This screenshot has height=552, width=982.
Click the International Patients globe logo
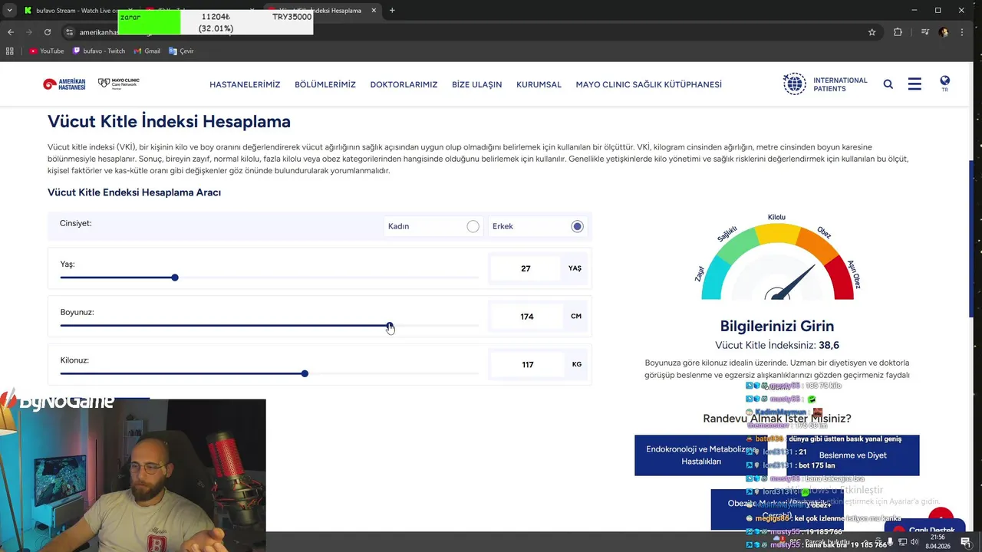pyautogui.click(x=795, y=84)
